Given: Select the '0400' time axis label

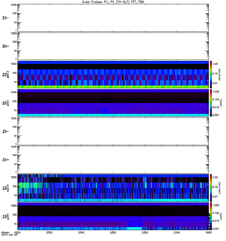Looking at the screenshot, I should pos(209,232).
